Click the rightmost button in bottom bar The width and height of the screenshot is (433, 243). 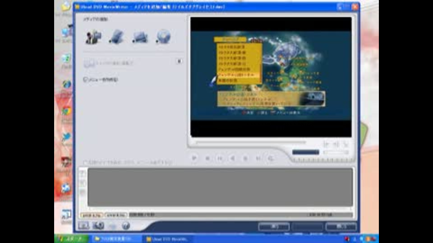pos(341,226)
